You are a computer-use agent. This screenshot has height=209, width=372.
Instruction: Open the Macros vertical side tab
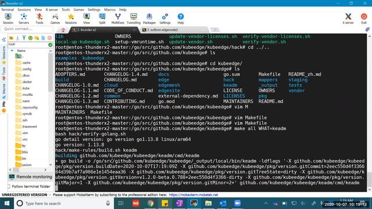(4, 92)
